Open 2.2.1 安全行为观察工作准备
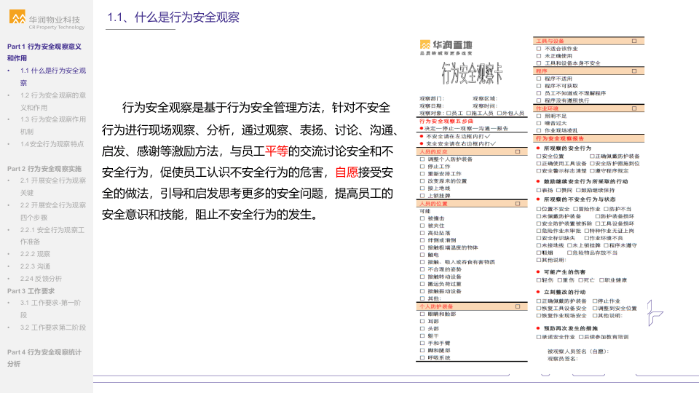This screenshot has width=699, height=393. coord(52,236)
